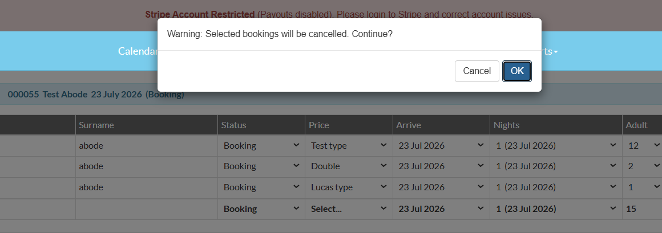Expand the Lucas type price dropdown
This screenshot has width=662, height=233.
pyautogui.click(x=349, y=187)
